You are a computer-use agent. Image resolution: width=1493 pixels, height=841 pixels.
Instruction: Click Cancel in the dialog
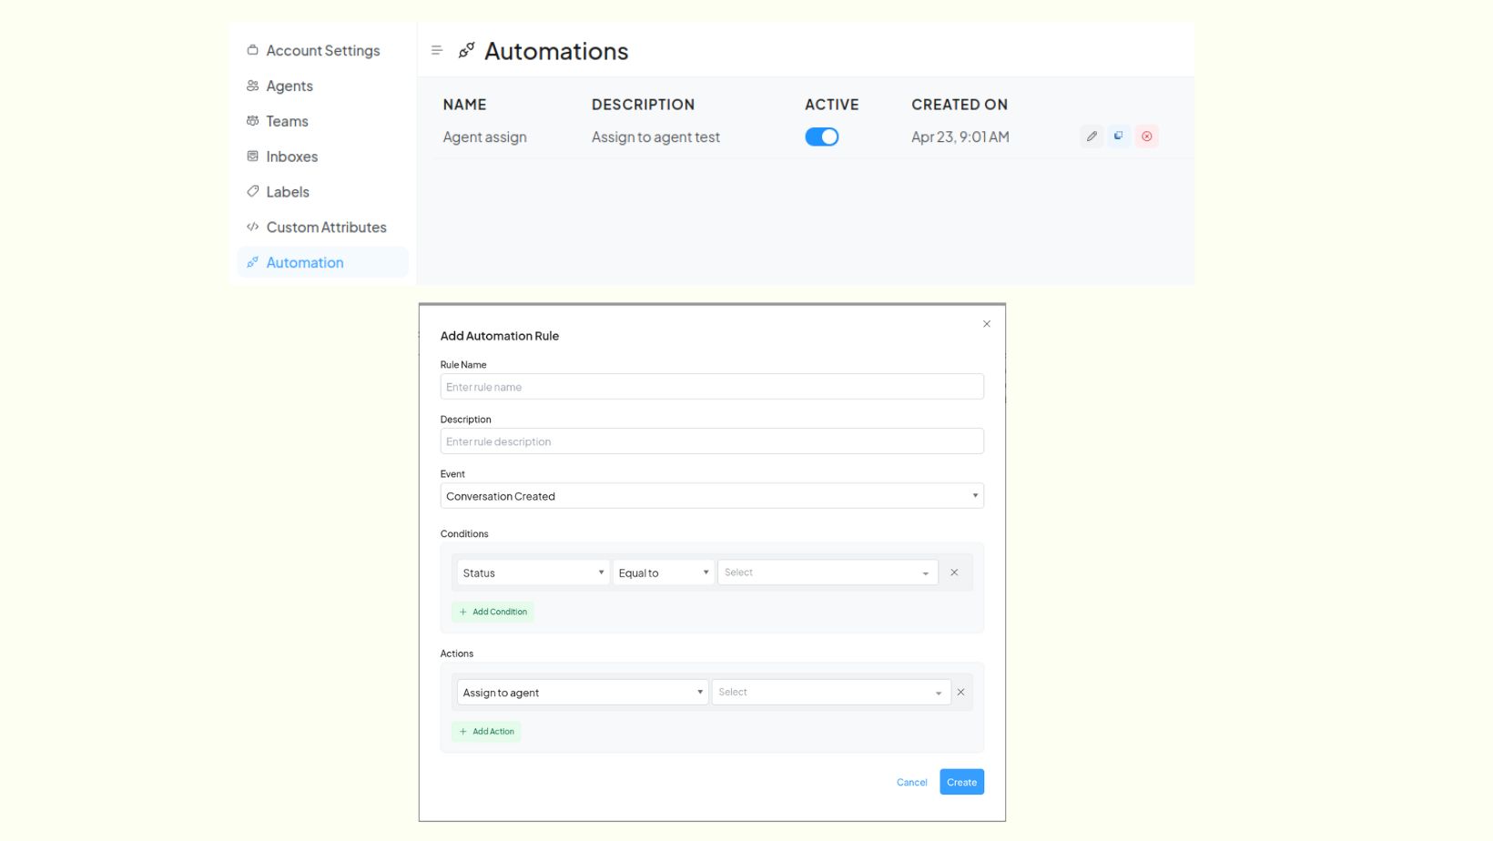tap(911, 782)
